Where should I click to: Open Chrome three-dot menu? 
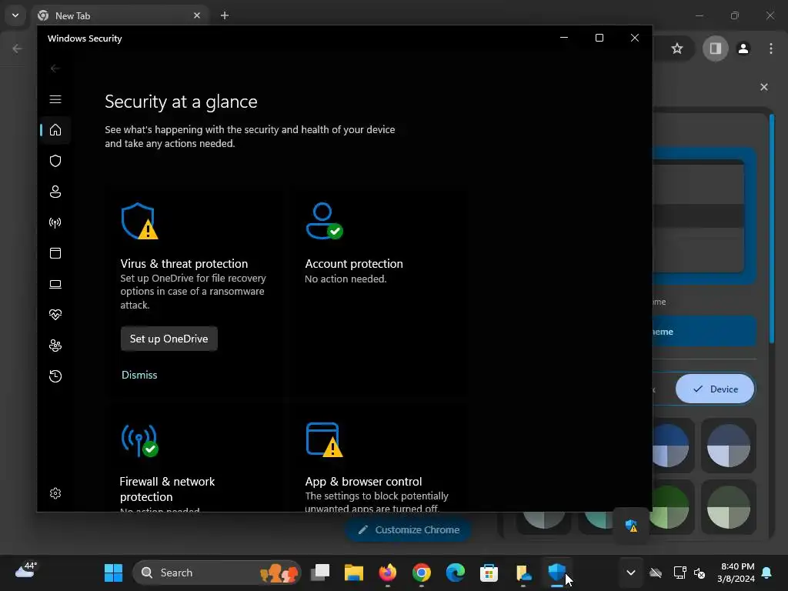[x=771, y=48]
